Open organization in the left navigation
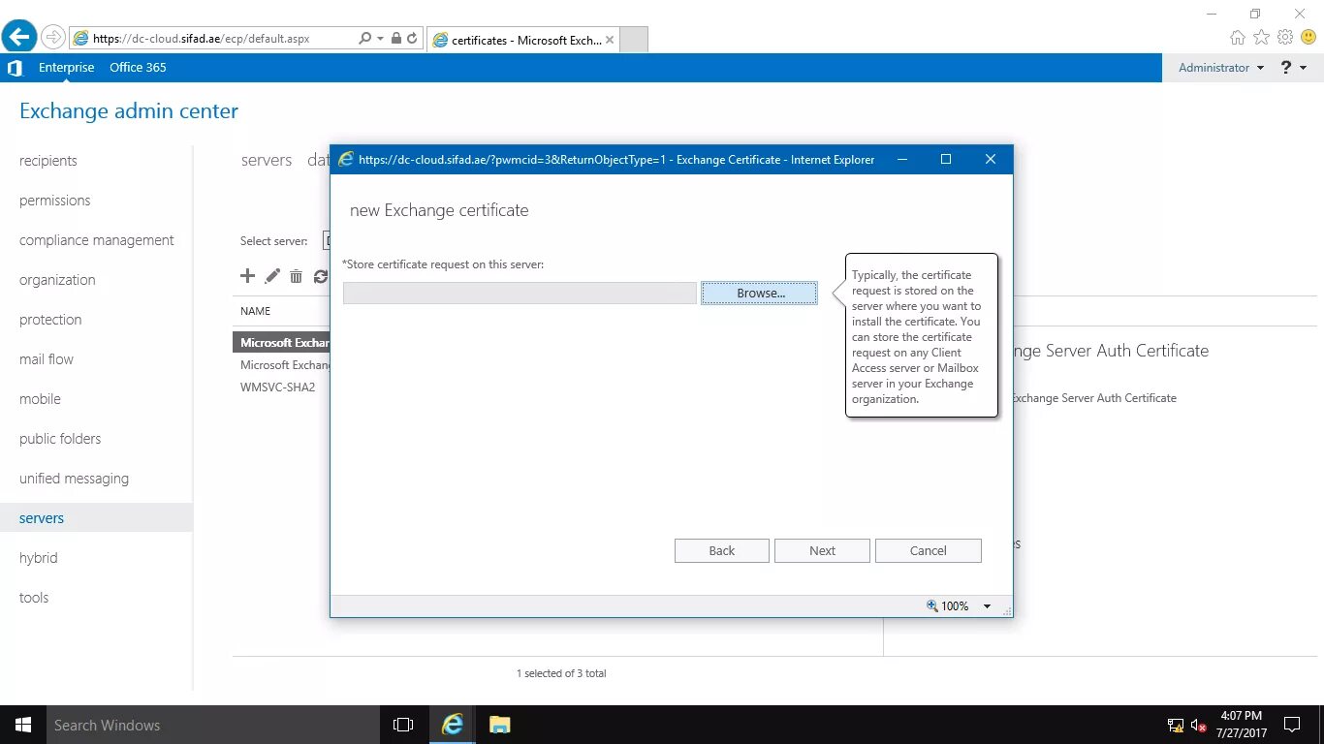The image size is (1324, 744). [57, 280]
